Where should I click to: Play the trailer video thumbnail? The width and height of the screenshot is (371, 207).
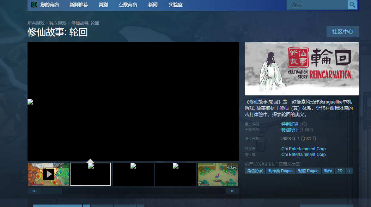pos(49,174)
